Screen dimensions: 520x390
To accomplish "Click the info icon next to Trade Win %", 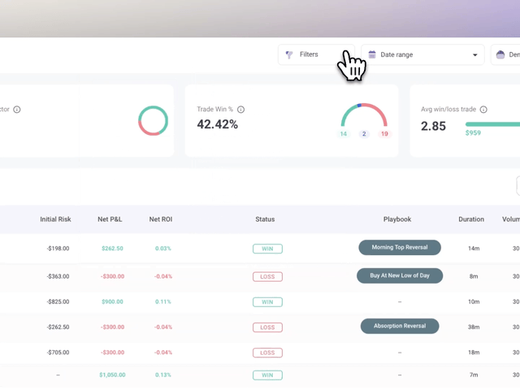I will (x=240, y=110).
